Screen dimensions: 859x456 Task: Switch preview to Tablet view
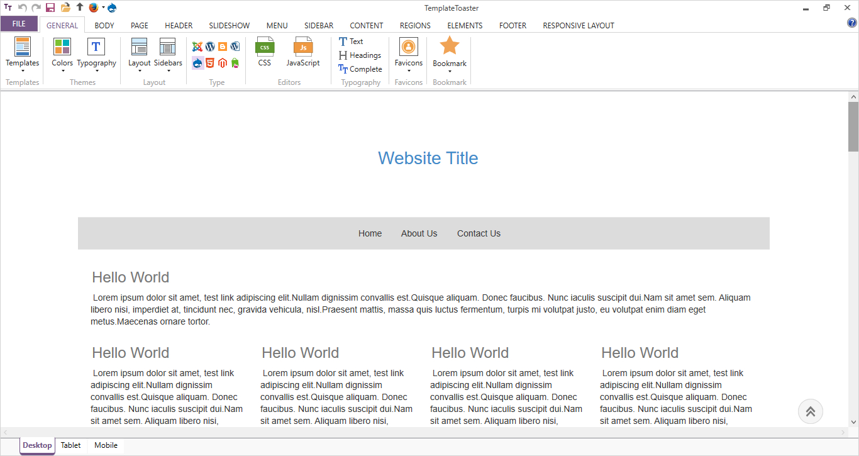[x=70, y=445]
